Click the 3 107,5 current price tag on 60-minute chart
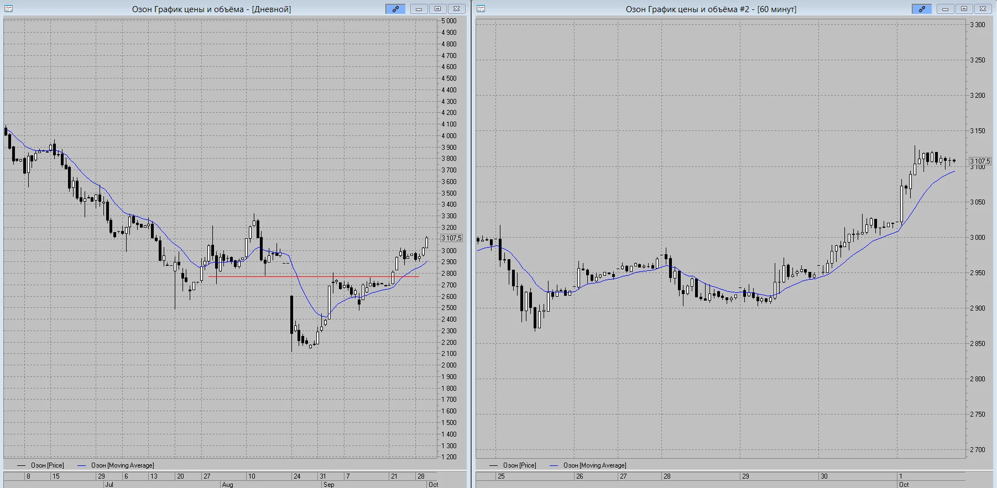 [980, 161]
